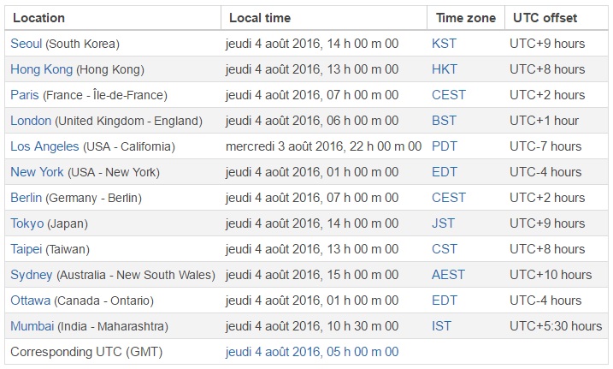This screenshot has width=613, height=369.
Task: Follow the PDT time zone link
Action: coord(444,146)
